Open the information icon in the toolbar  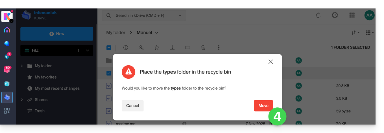point(126,48)
